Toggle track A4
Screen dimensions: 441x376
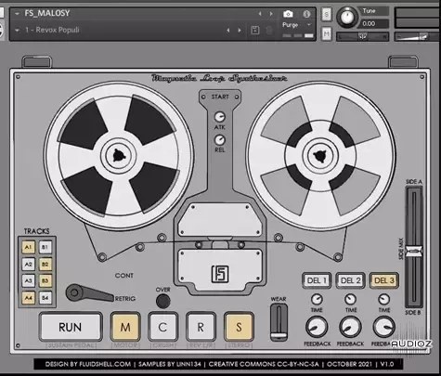[28, 298]
